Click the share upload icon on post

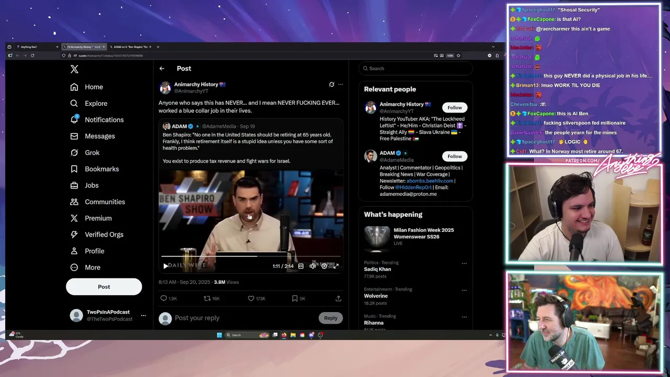click(x=338, y=298)
